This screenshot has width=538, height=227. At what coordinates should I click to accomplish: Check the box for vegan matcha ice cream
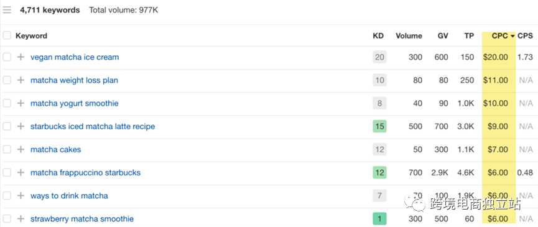[7, 57]
